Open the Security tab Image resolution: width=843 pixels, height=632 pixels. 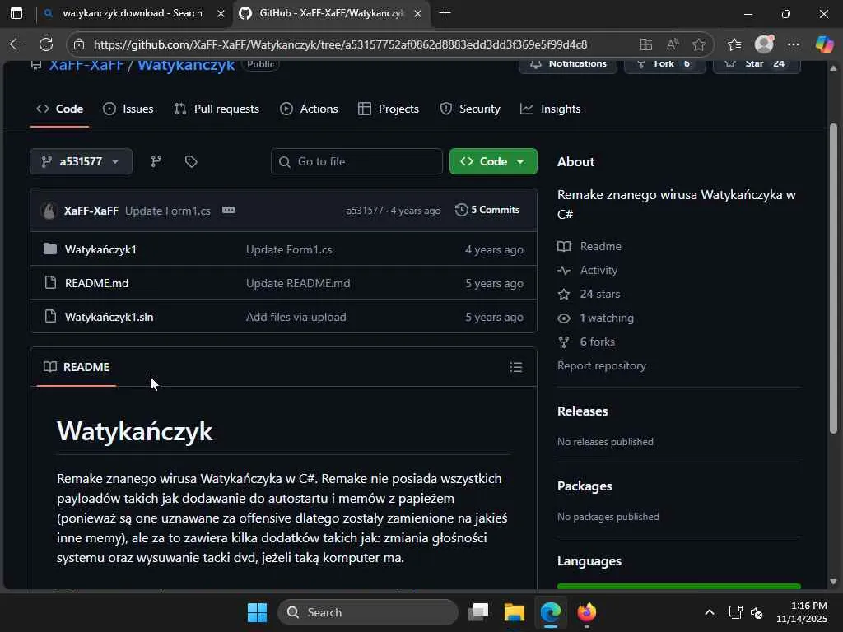470,109
